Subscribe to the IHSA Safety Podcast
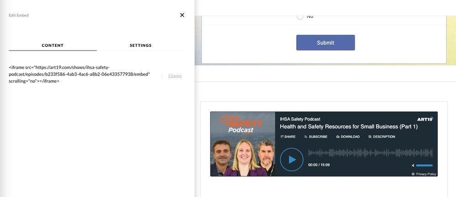This screenshot has height=197, width=456. 316,137
